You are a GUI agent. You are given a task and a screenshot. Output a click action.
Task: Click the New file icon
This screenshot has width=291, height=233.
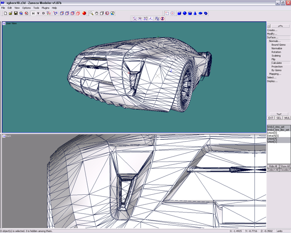coord(5,13)
